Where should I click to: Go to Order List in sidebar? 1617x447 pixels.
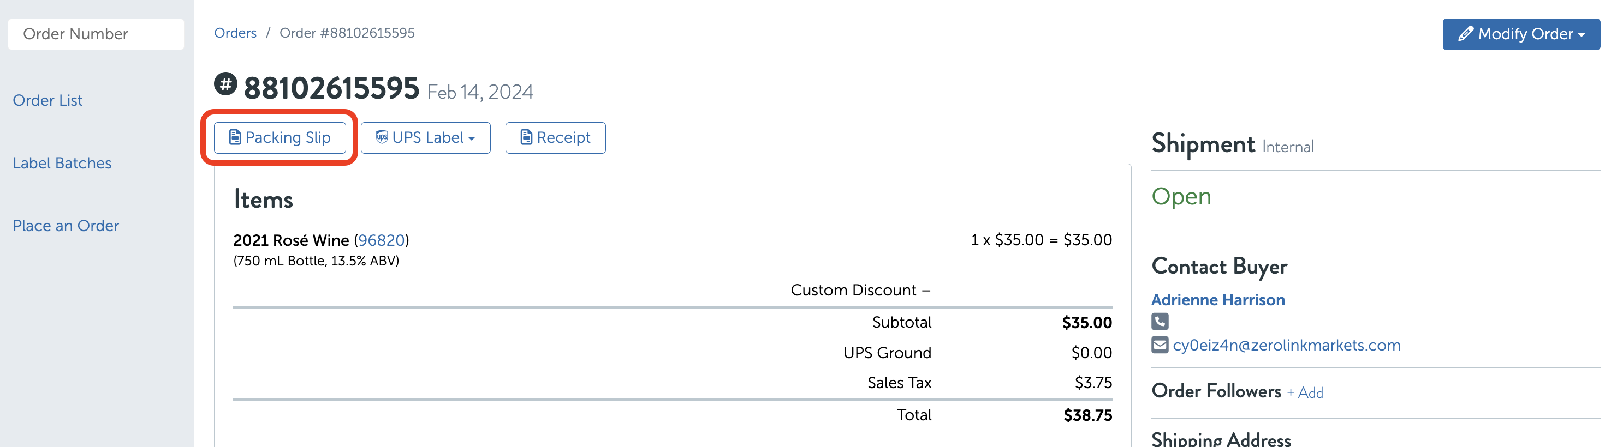(x=47, y=100)
